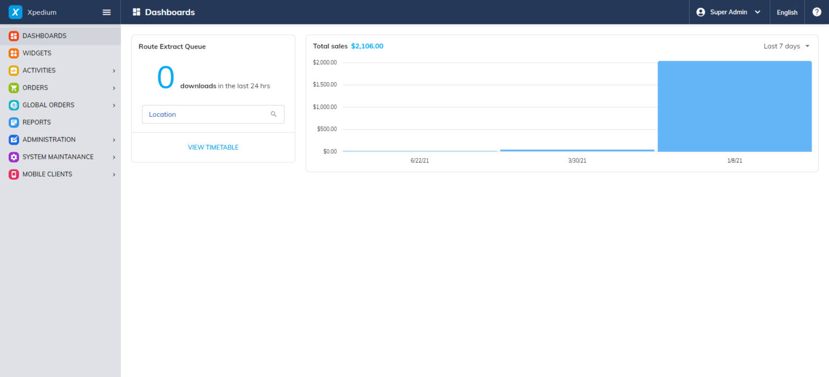Click the Xpedium logo icon
Screen dimensions: 829x377
[x=15, y=12]
